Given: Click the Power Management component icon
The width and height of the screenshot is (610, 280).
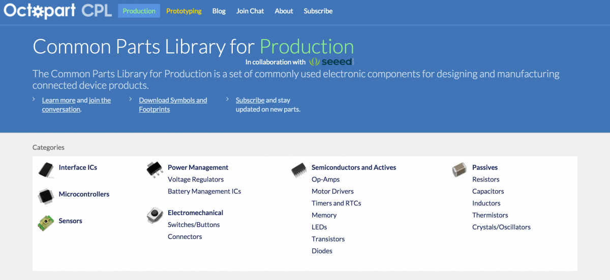Looking at the screenshot, I should coord(155,169).
